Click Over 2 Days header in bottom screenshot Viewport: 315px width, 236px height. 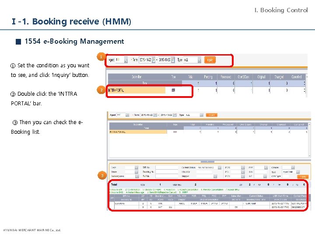[245, 125]
